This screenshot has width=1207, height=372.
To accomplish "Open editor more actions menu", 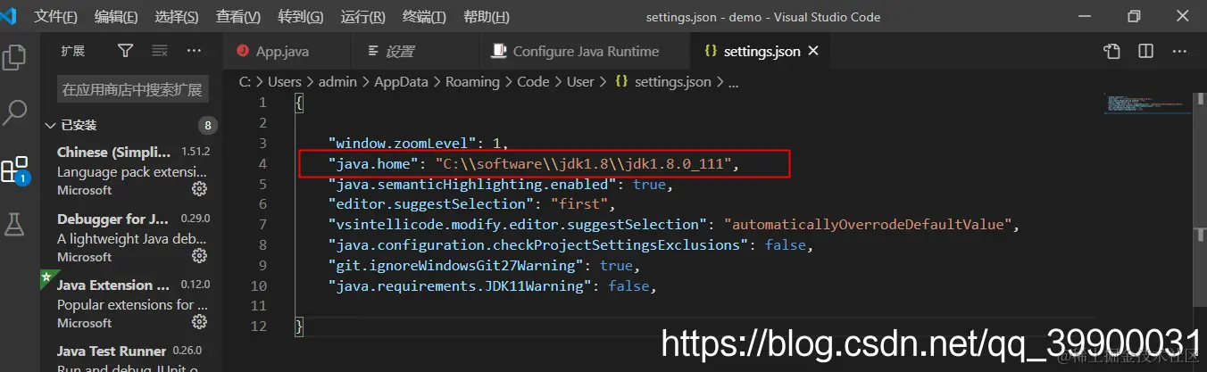I will [x=1180, y=52].
